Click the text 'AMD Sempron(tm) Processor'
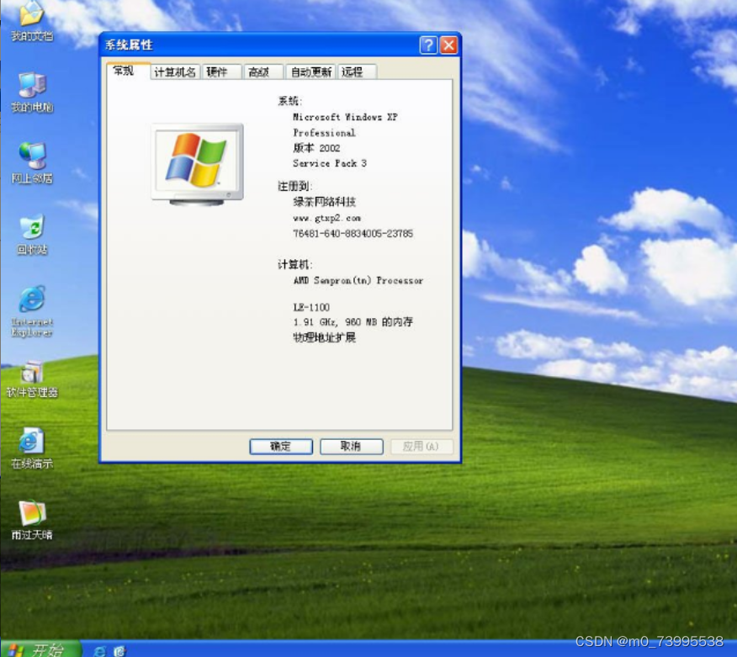Viewport: 737px width, 657px height. point(358,281)
